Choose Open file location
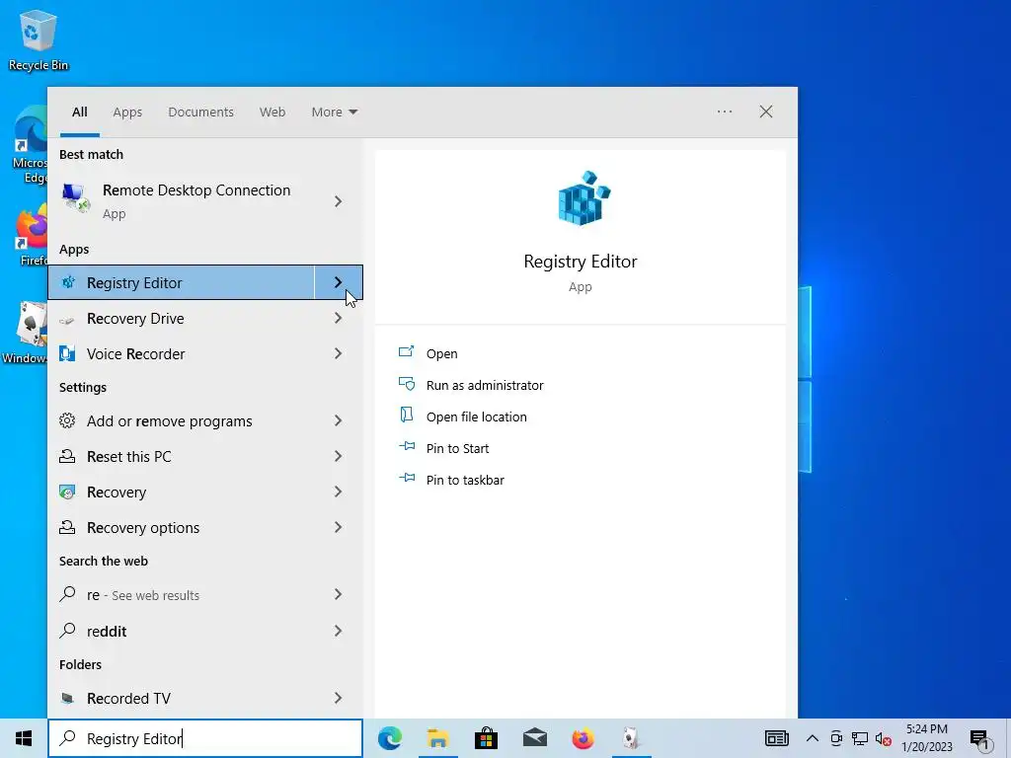The image size is (1011, 758). tap(477, 417)
